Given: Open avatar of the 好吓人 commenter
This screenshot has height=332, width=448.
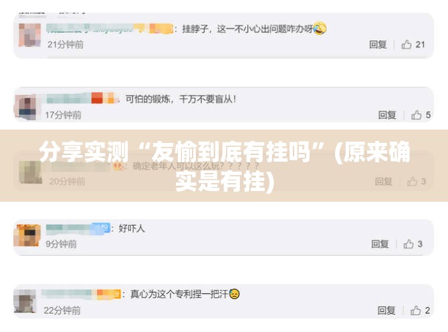Looking at the screenshot, I should click(x=27, y=236).
